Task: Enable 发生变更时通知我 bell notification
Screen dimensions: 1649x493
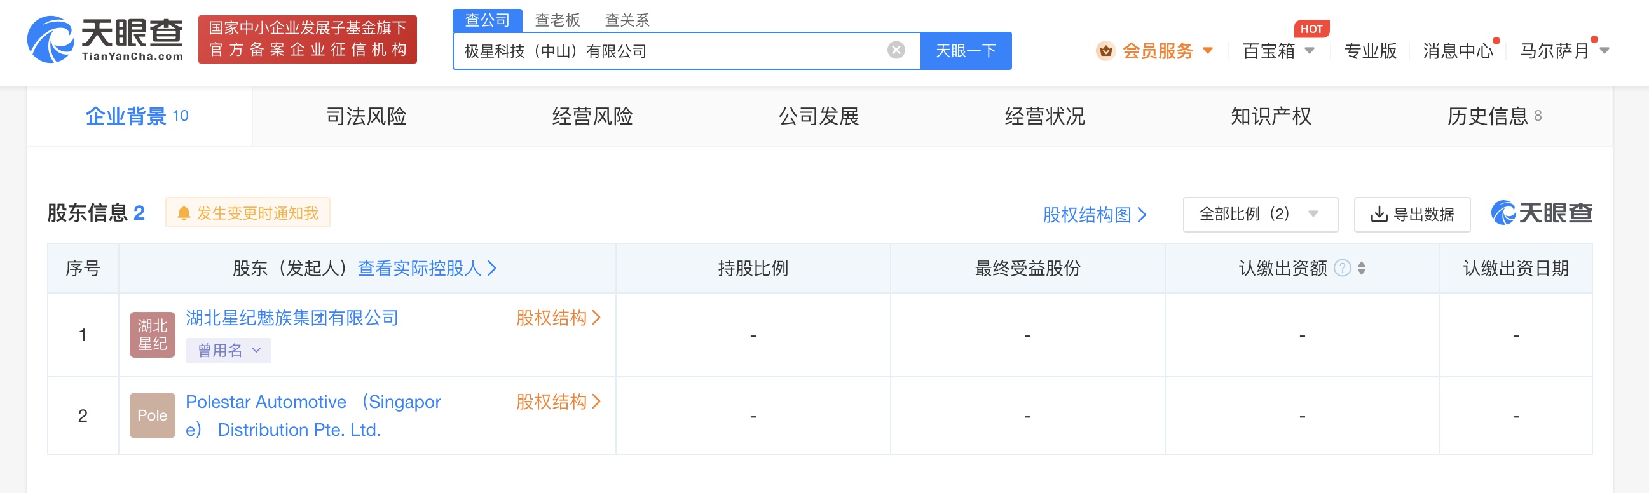Action: pyautogui.click(x=248, y=213)
